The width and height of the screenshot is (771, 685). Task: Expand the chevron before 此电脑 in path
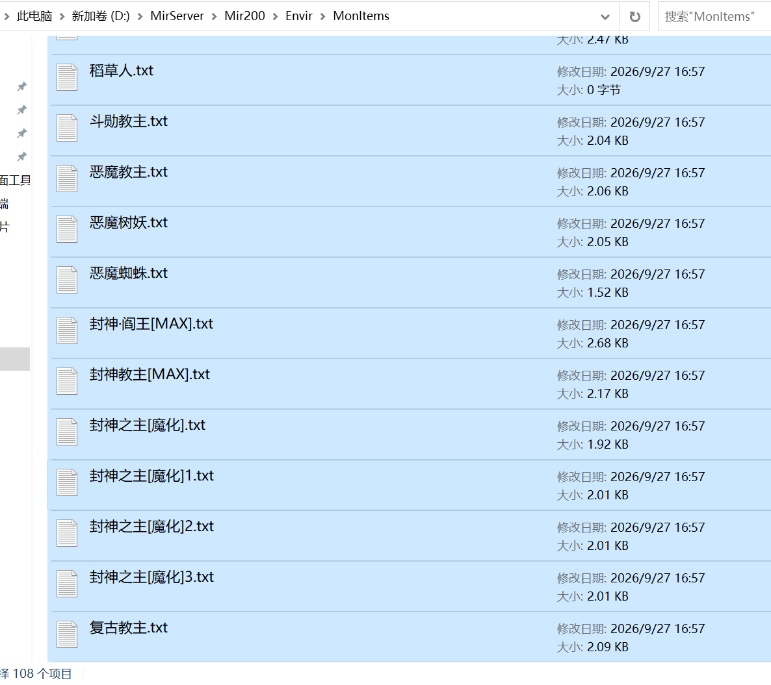tap(7, 17)
